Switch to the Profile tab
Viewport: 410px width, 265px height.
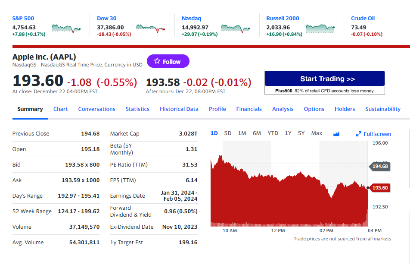coord(217,109)
